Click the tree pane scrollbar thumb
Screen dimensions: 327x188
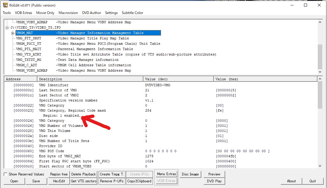coord(320,57)
